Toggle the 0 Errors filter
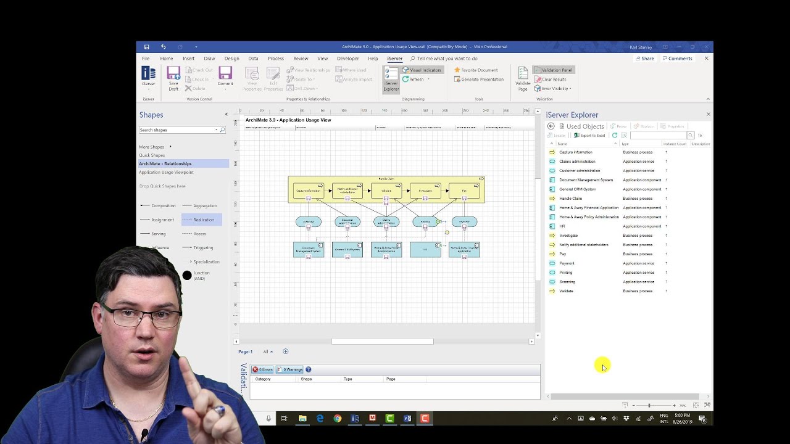790x444 pixels. click(x=263, y=369)
